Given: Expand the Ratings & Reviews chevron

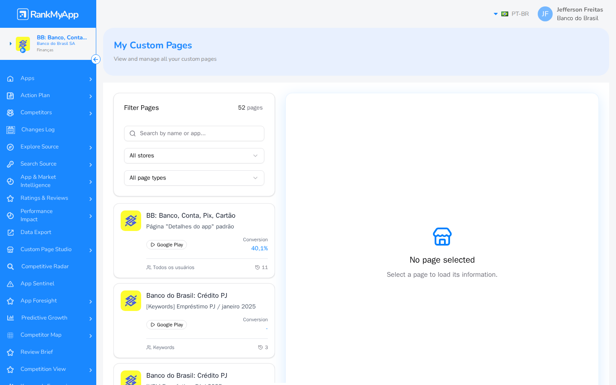Looking at the screenshot, I should coord(91,199).
